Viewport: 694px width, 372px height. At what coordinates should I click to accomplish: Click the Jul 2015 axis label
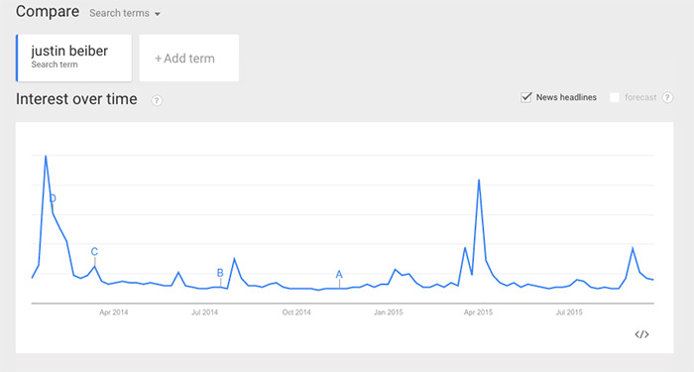(569, 312)
